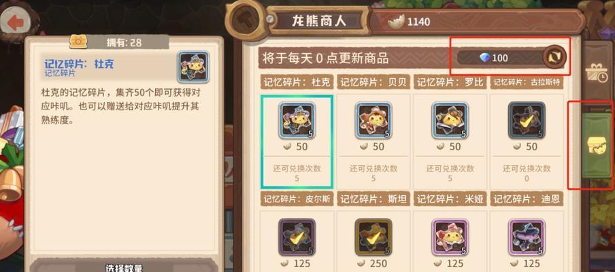Select the green memory fragment side tab

point(595,146)
